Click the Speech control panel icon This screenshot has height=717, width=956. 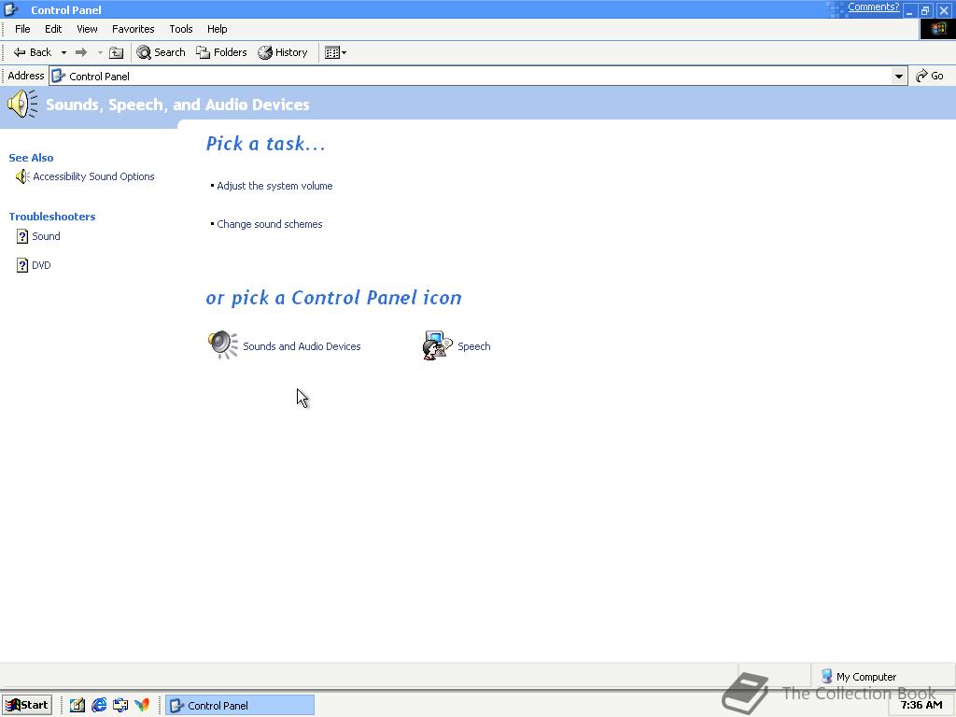[437, 345]
